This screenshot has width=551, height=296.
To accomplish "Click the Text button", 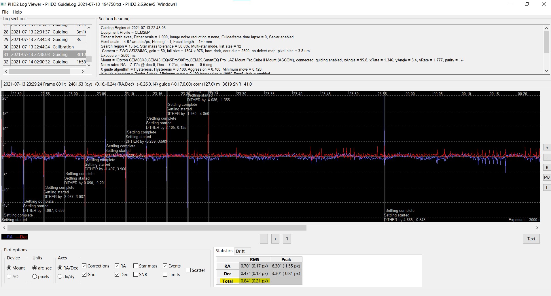I will [x=531, y=239].
